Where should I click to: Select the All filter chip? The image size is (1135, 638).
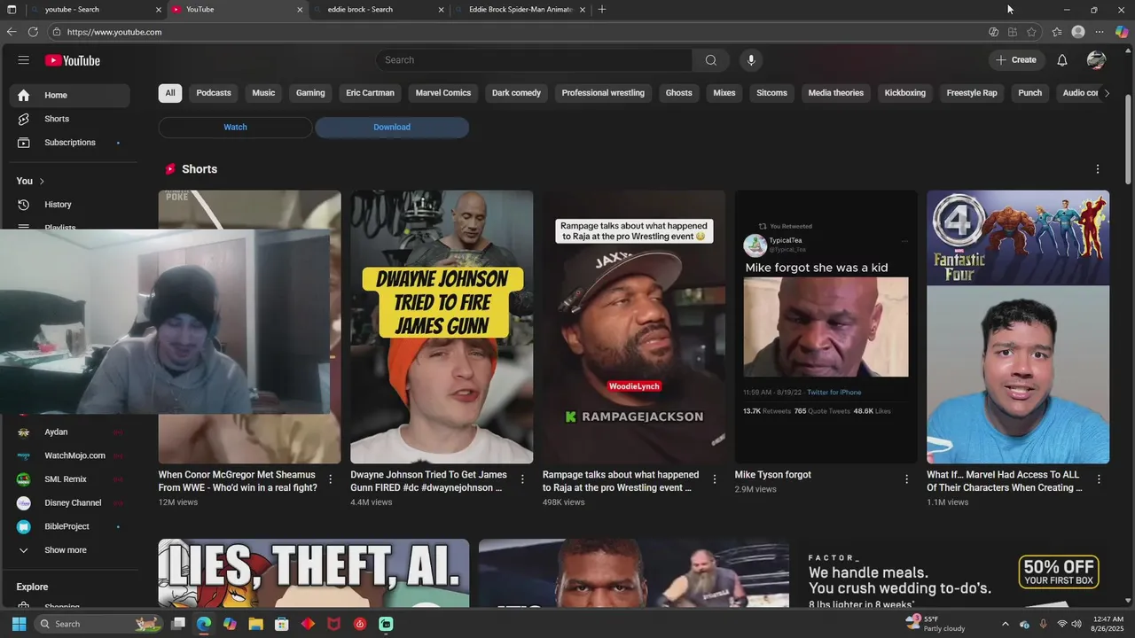point(170,93)
